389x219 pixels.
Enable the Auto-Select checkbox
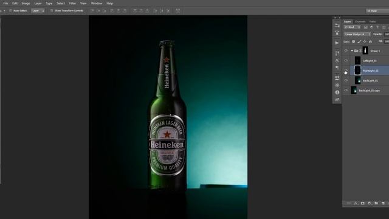(x=11, y=11)
